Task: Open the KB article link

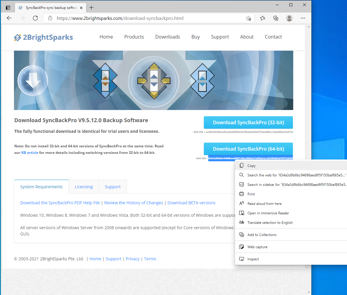Action: (30, 153)
